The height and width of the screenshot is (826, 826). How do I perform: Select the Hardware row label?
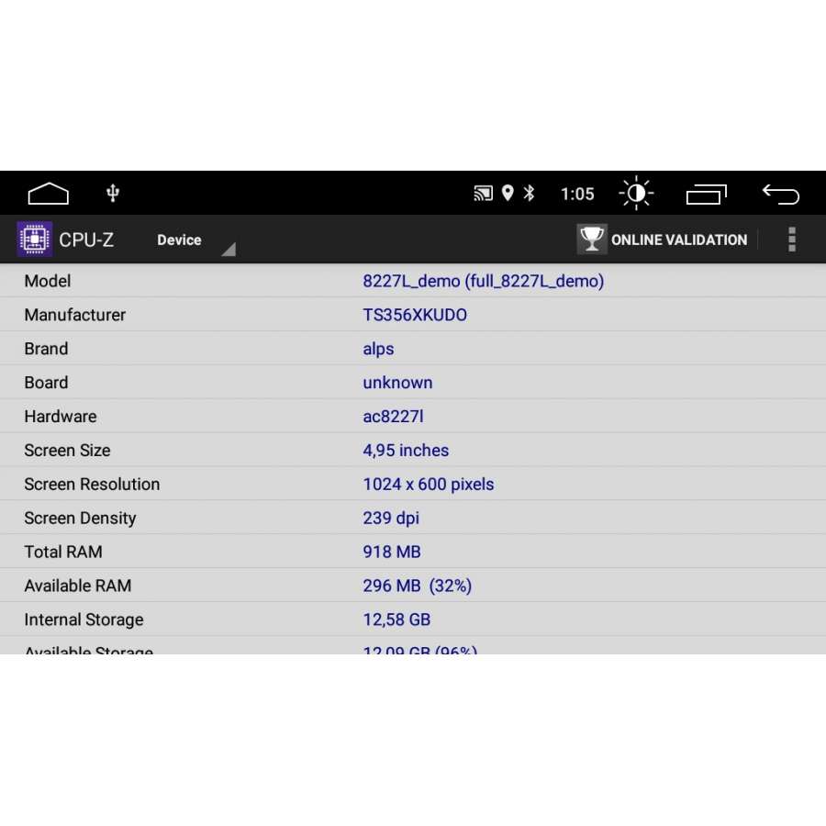[60, 417]
